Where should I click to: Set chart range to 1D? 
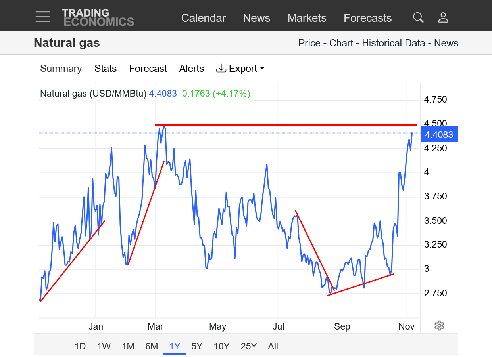80,346
